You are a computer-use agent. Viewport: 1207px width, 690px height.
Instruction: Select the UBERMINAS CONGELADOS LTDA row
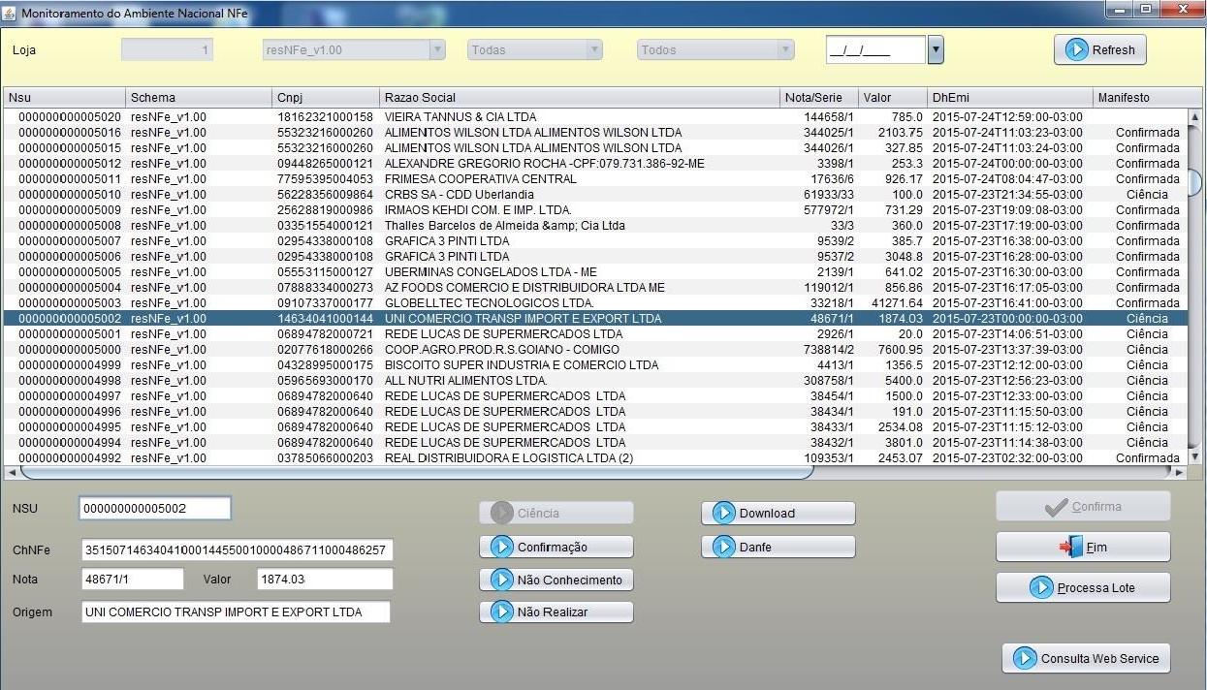(x=595, y=271)
